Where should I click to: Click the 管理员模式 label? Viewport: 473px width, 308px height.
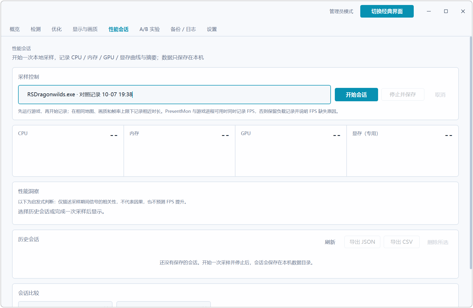click(341, 11)
